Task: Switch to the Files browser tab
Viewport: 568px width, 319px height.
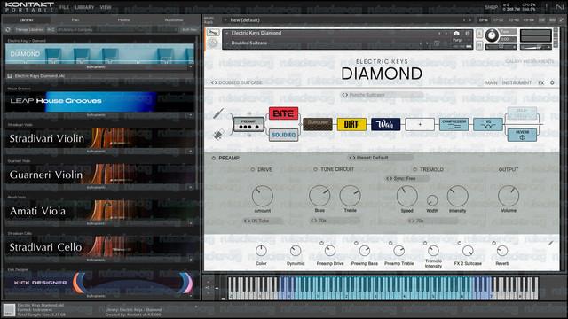Action: [x=75, y=20]
